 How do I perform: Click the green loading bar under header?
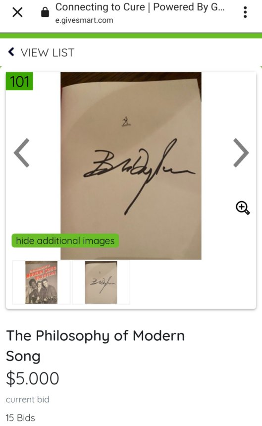pyautogui.click(x=131, y=36)
